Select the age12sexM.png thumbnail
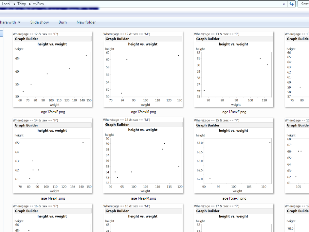309x232 pixels. 143,69
